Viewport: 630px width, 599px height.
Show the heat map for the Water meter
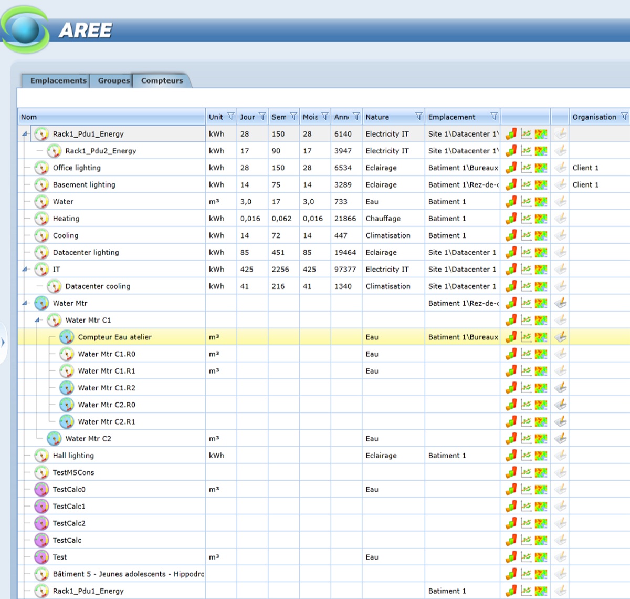[x=541, y=202]
